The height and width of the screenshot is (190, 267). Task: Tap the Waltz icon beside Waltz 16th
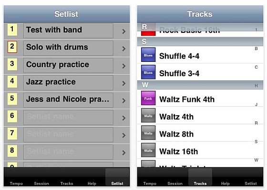148,150
